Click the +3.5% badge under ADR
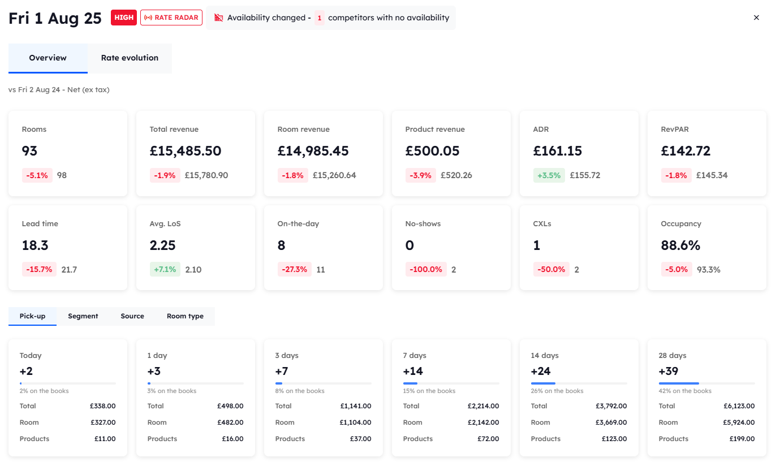This screenshot has width=776, height=466. point(549,175)
